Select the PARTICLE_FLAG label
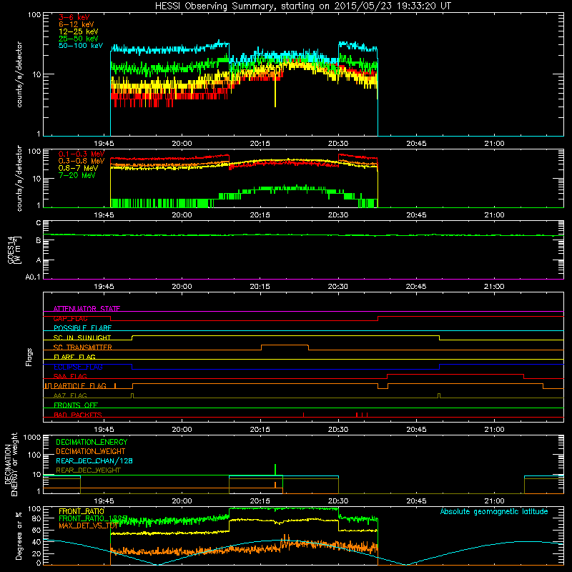Image resolution: width=572 pixels, height=572 pixels. pyautogui.click(x=80, y=386)
